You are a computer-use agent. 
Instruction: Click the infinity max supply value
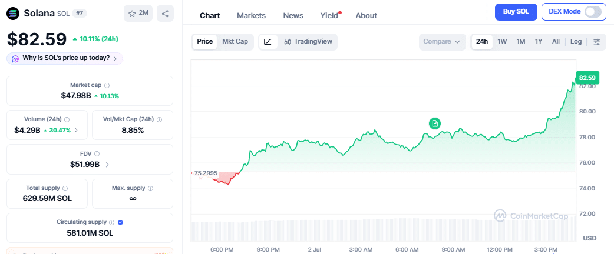click(x=133, y=199)
